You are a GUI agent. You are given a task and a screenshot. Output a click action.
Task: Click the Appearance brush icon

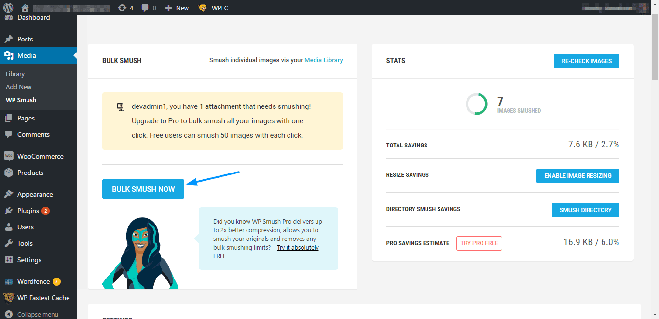(9, 194)
